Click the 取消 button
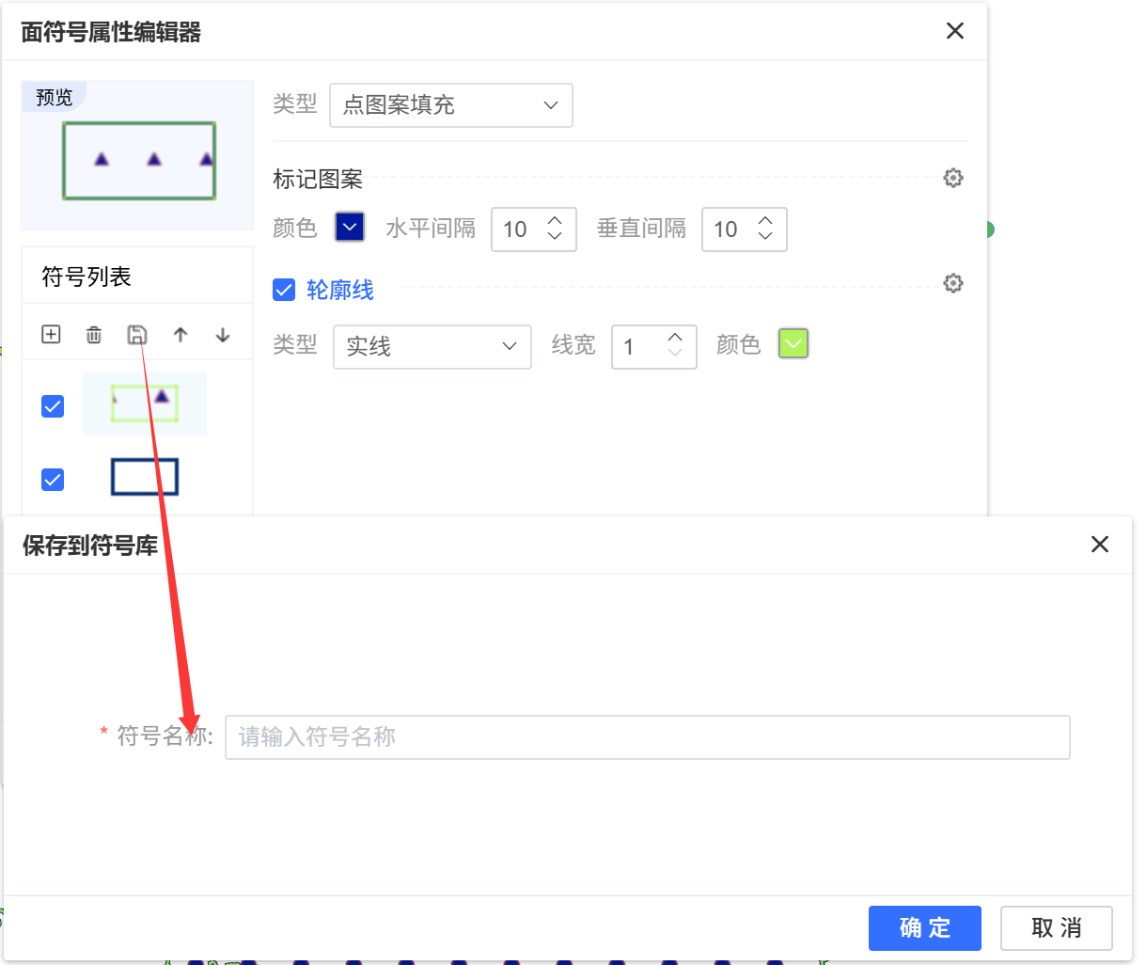 [x=1056, y=928]
